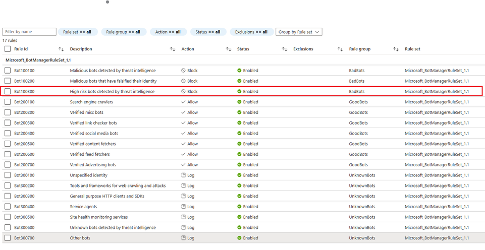Sort by Description column arrows
The height and width of the screenshot is (250, 485).
(173, 49)
